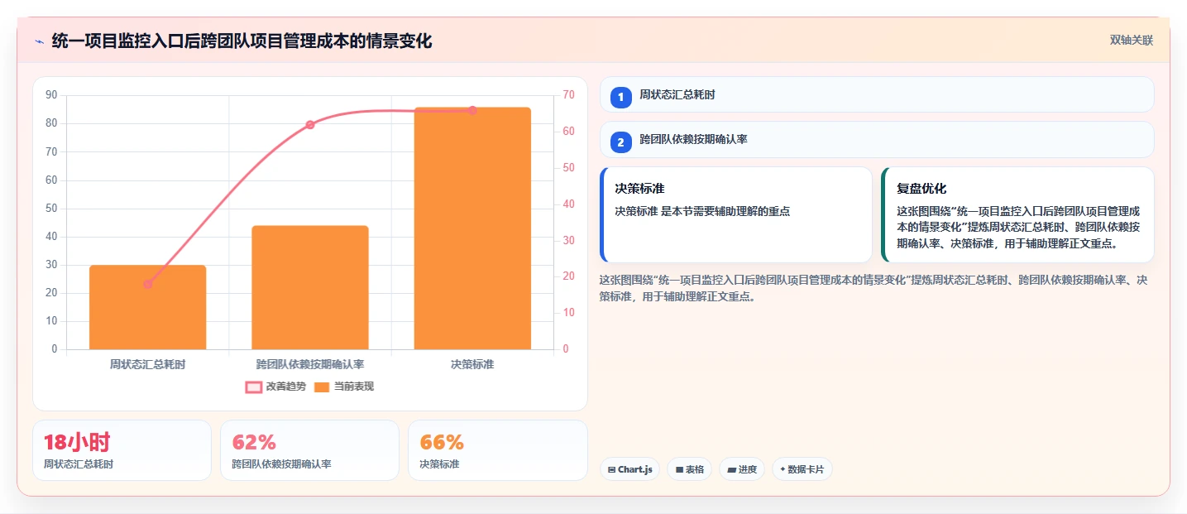
Task: Click the 进度 tag
Action: pyautogui.click(x=742, y=469)
